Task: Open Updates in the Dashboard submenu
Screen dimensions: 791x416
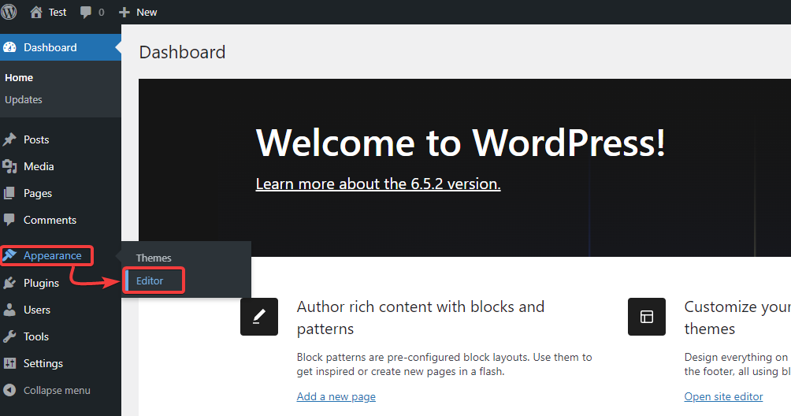Action: 23,99
